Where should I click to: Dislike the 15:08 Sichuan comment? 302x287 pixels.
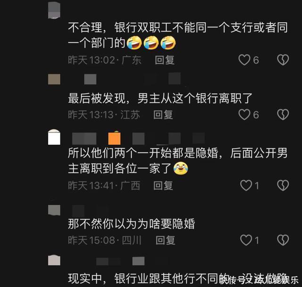pos(283,240)
